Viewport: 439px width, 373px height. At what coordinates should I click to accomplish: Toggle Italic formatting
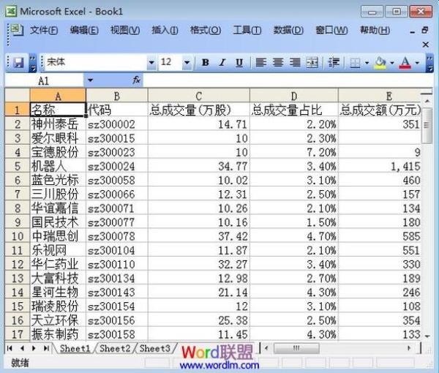coord(222,62)
